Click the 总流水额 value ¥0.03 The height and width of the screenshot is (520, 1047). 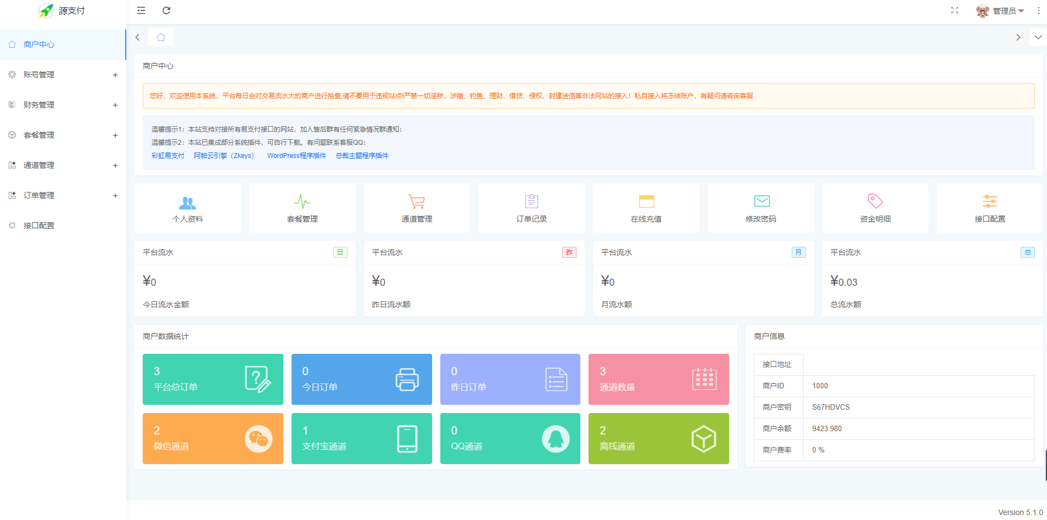pyautogui.click(x=844, y=281)
